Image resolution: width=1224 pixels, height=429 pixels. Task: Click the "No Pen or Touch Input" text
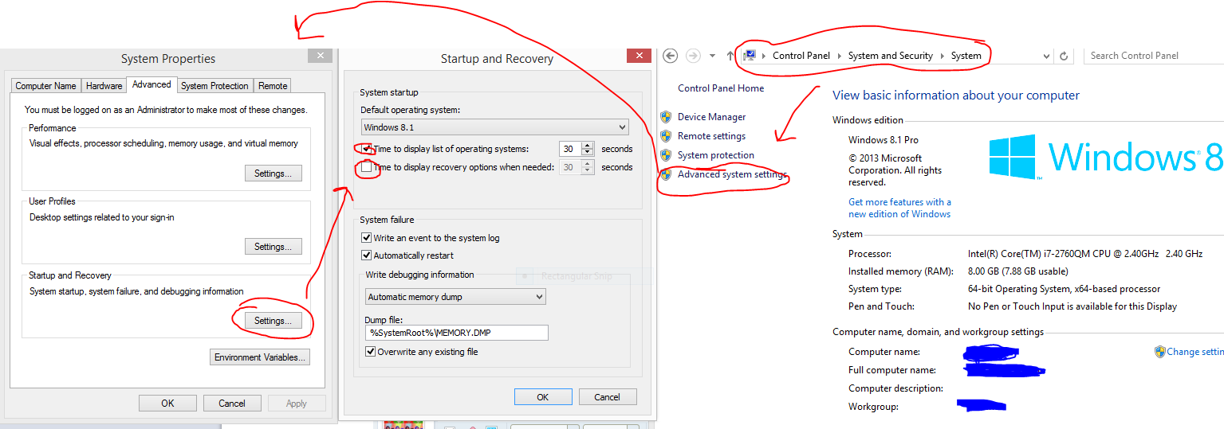(x=1072, y=306)
